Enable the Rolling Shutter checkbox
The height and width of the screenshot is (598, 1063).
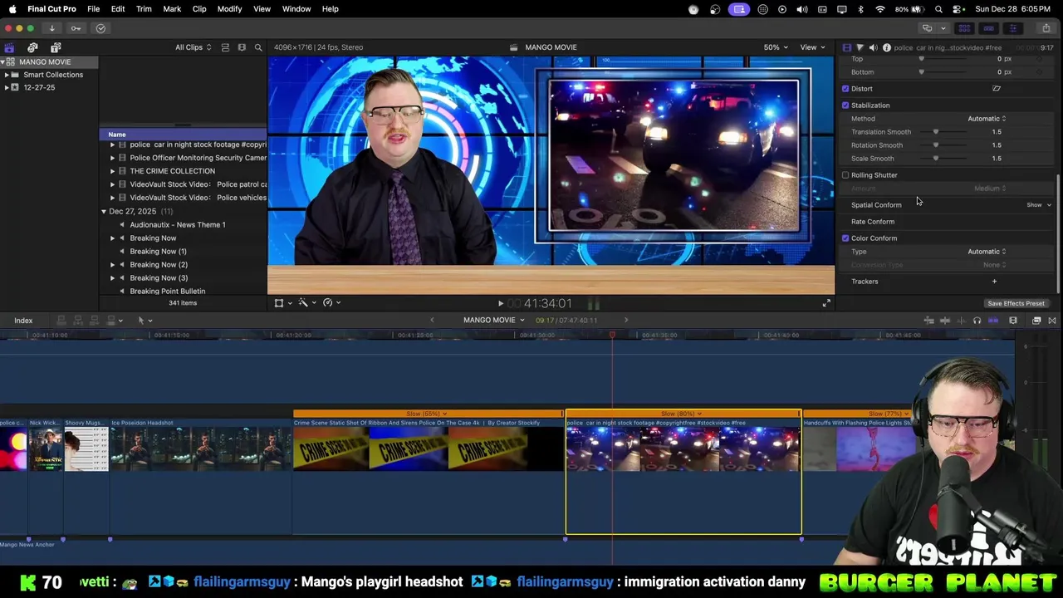coord(845,175)
